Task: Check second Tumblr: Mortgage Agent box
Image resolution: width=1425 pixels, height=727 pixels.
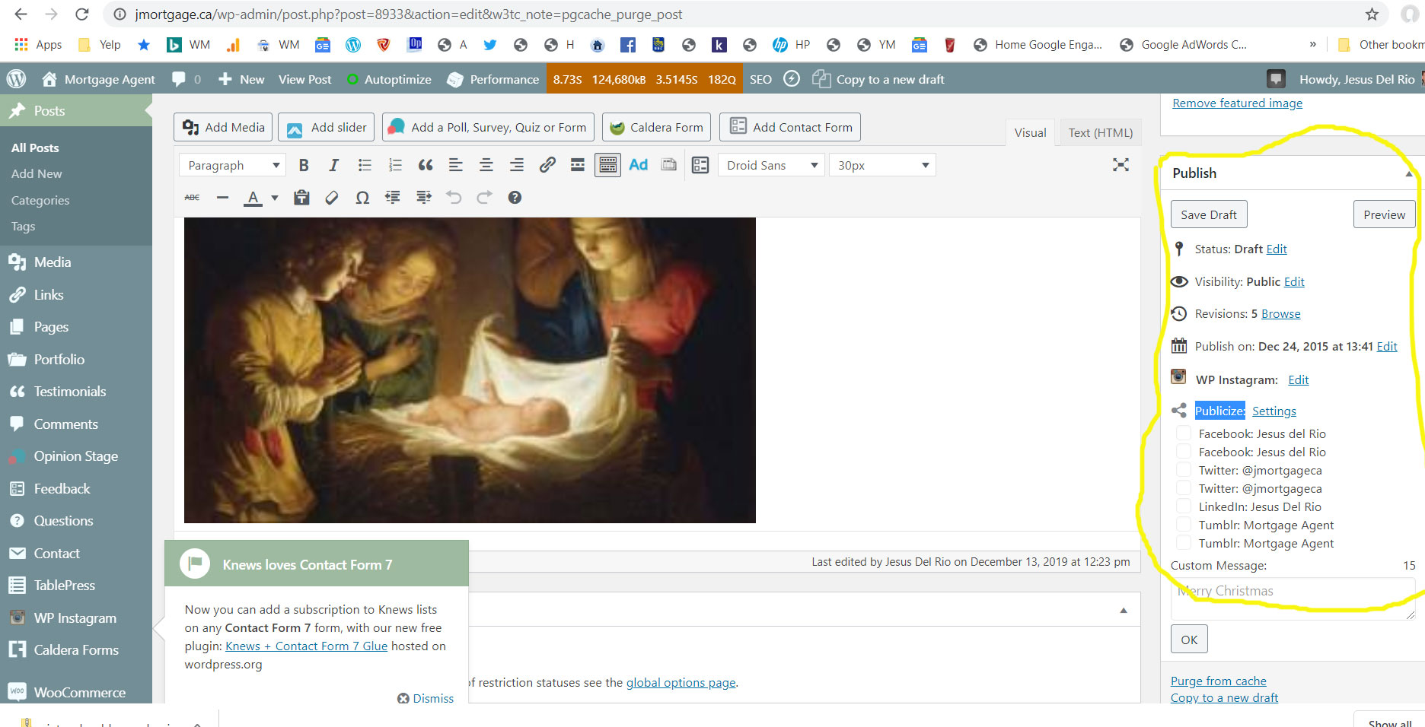Action: tap(1184, 543)
